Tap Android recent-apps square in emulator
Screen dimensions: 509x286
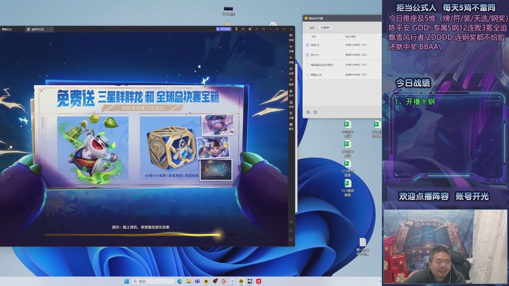(291, 240)
